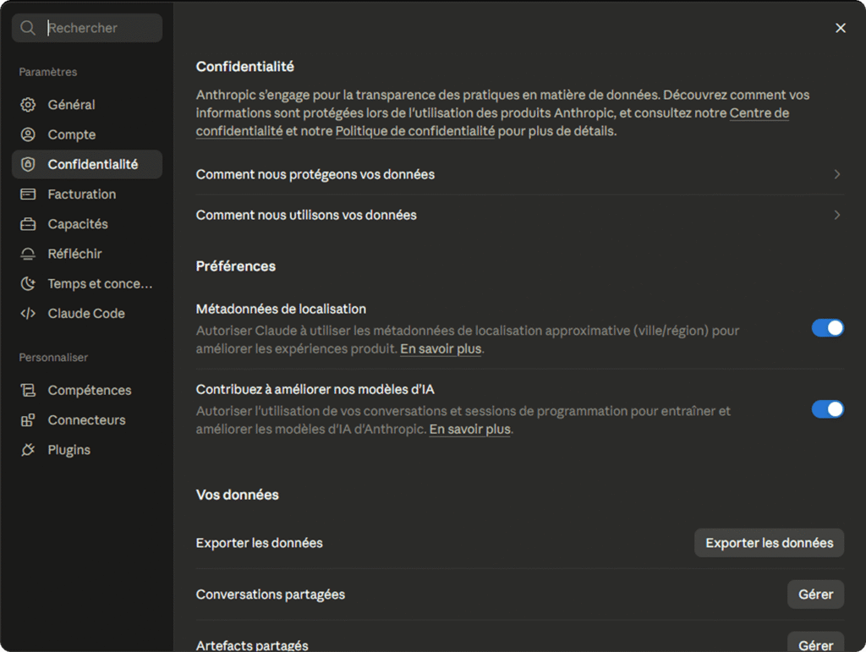Expand Comment nous protégeons vos données
The image size is (866, 652).
520,174
